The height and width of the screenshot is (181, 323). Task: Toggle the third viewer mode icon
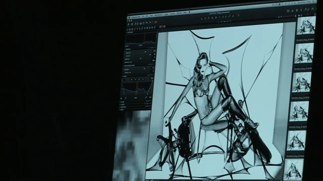coord(165,26)
